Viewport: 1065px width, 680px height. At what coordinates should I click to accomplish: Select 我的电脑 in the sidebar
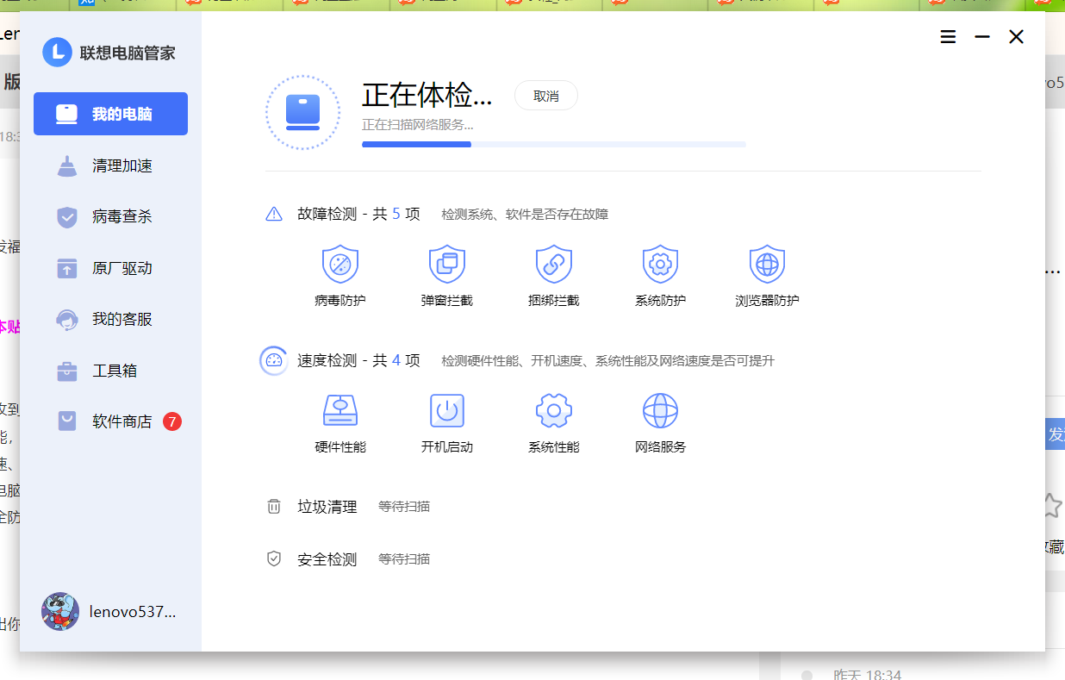[110, 114]
